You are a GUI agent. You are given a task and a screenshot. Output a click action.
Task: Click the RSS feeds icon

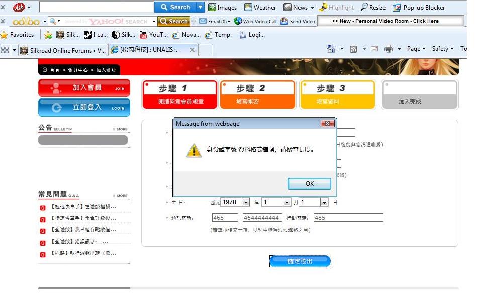tap(353, 49)
